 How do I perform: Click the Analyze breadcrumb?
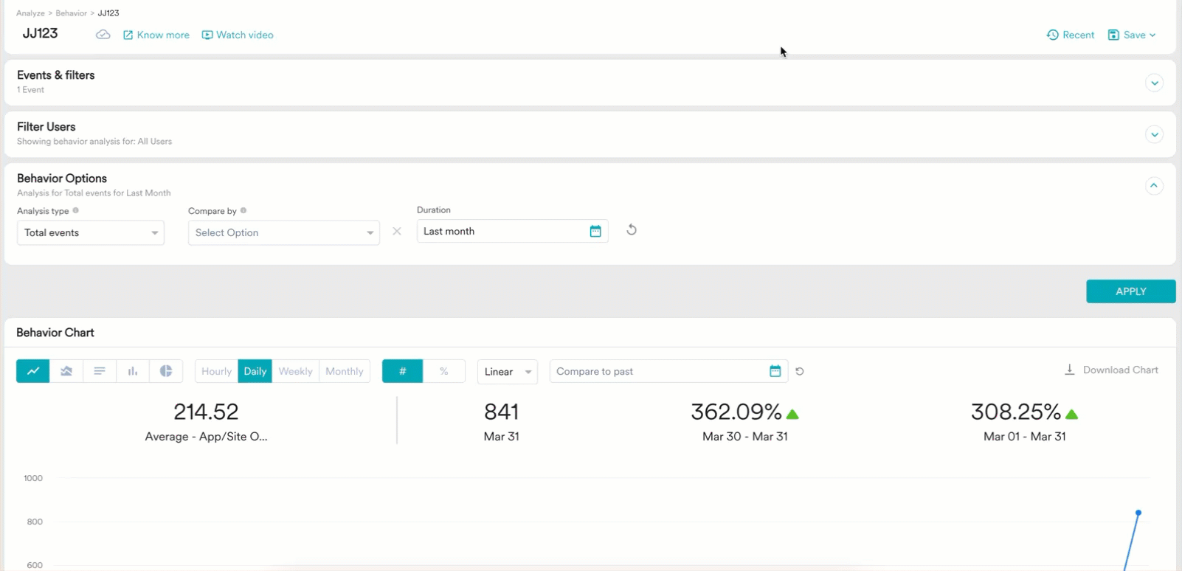point(30,13)
